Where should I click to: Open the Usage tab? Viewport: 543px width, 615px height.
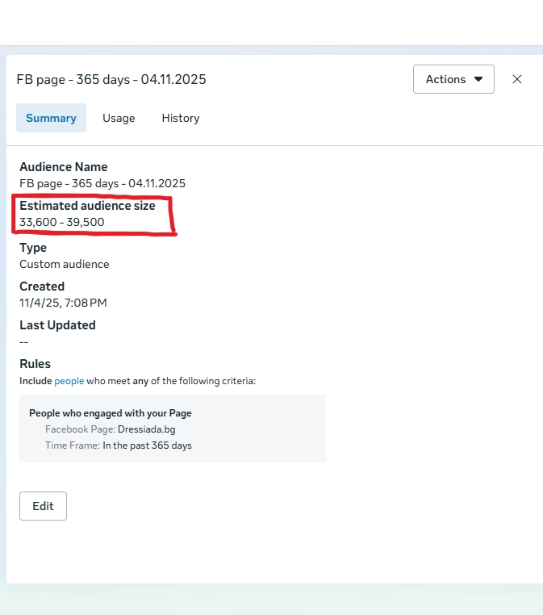point(119,118)
